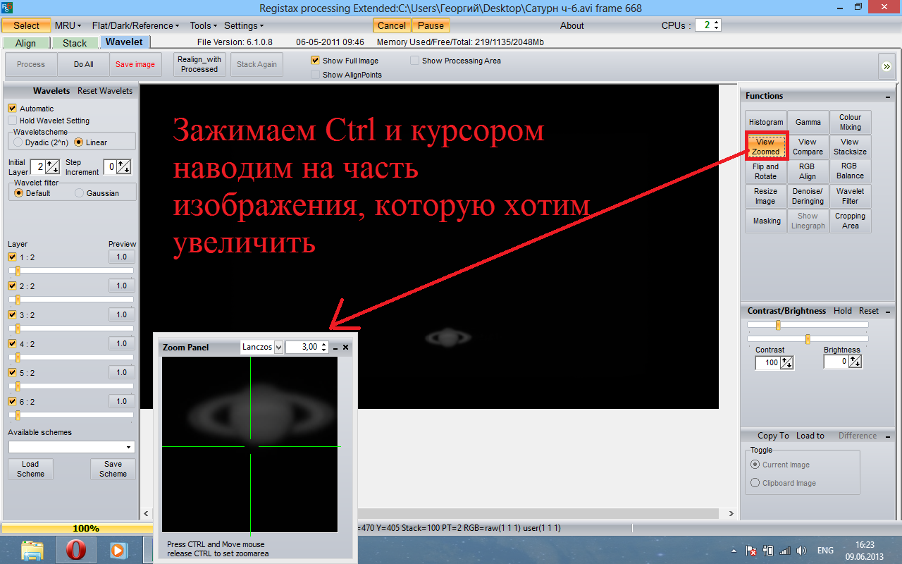Select Linear wavelet scheme
902x564 pixels.
[79, 142]
